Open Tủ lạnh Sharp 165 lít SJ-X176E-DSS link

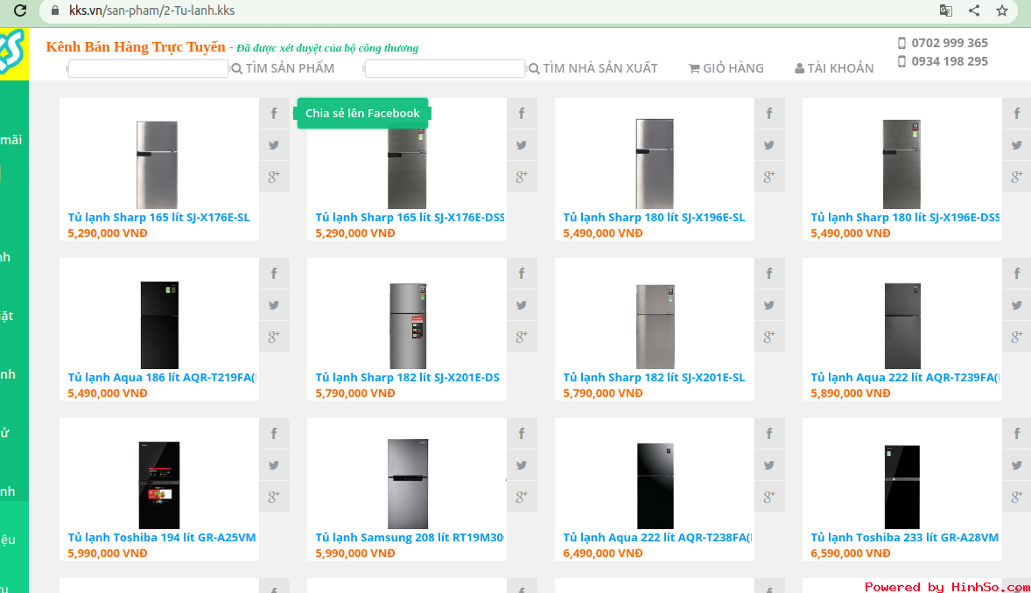pos(410,218)
